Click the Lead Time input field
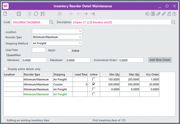Viewport: 180px width, 124px height. 38,50
